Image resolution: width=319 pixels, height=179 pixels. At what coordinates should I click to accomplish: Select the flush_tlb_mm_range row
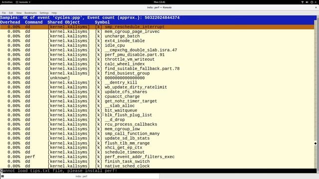pyautogui.click(x=157, y=143)
